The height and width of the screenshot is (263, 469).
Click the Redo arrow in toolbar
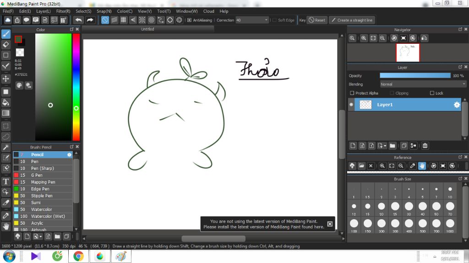coord(90,20)
